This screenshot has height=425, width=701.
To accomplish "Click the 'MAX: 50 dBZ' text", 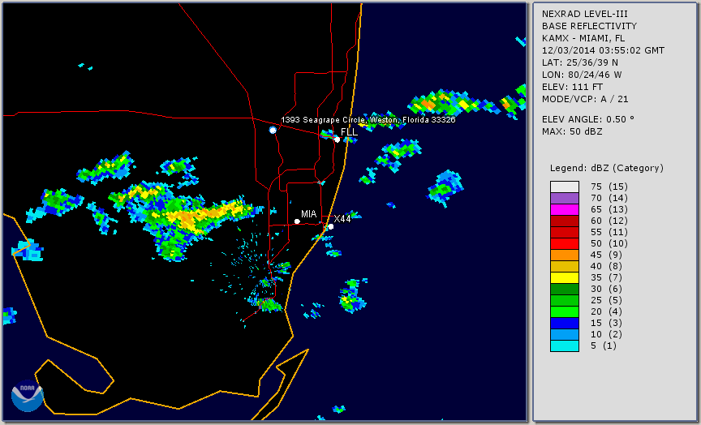I will coord(572,131).
